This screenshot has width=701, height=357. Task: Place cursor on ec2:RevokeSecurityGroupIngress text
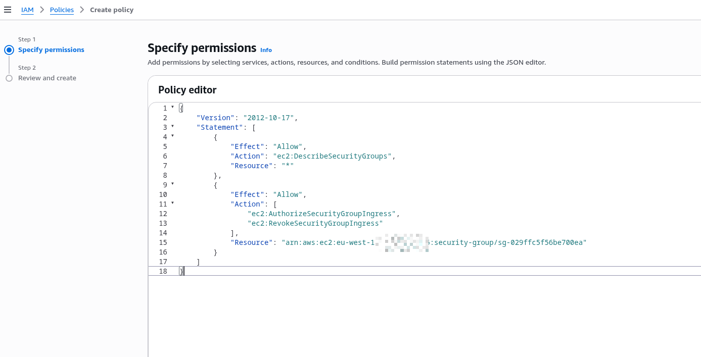[x=315, y=224]
